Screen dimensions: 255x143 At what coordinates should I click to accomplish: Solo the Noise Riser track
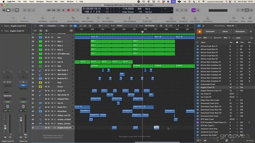(x=49, y=111)
